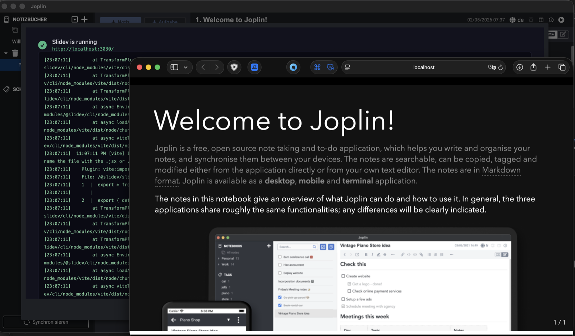Go back in Safari history
This screenshot has height=336, width=575.
203,67
